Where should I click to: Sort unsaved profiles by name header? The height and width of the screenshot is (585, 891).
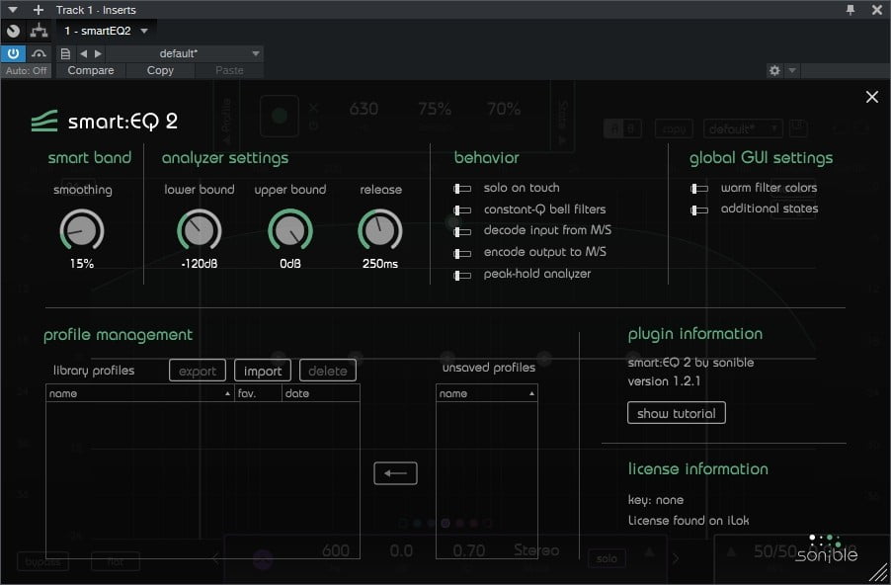[x=487, y=393]
